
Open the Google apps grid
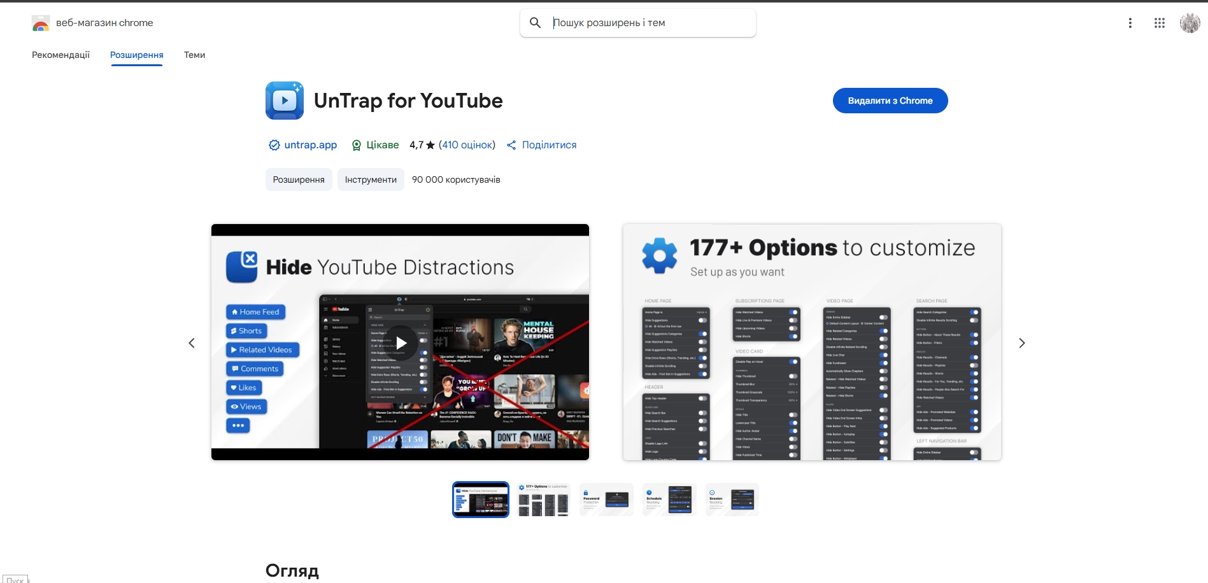coord(1160,23)
